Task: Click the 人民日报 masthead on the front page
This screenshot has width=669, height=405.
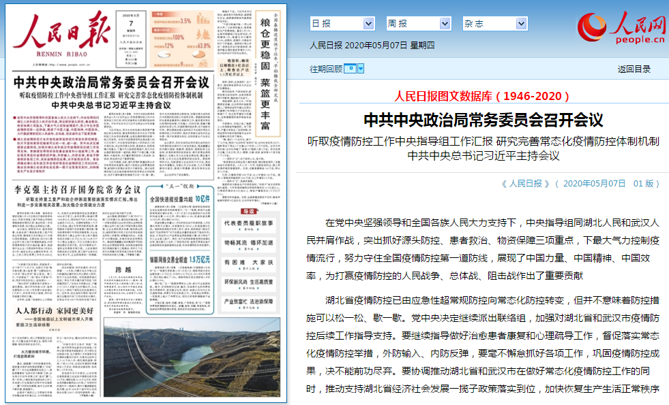Action: [x=61, y=34]
